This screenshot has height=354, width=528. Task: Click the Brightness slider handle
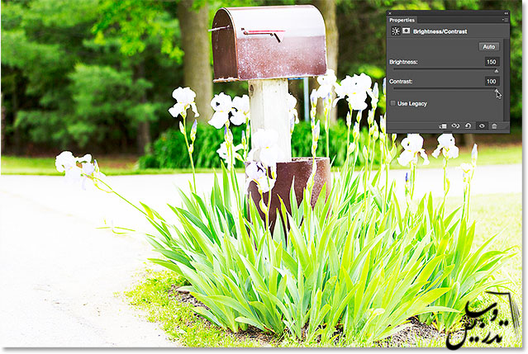tap(497, 71)
